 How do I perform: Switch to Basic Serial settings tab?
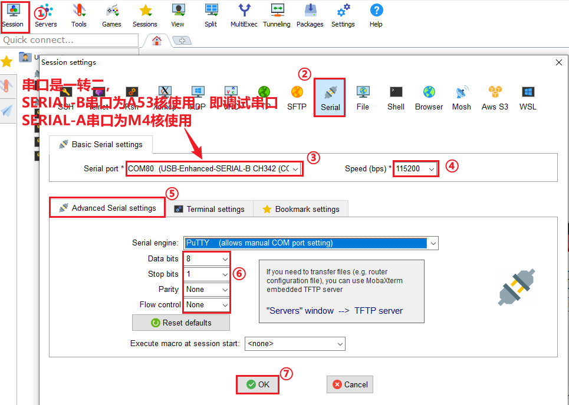coord(101,145)
